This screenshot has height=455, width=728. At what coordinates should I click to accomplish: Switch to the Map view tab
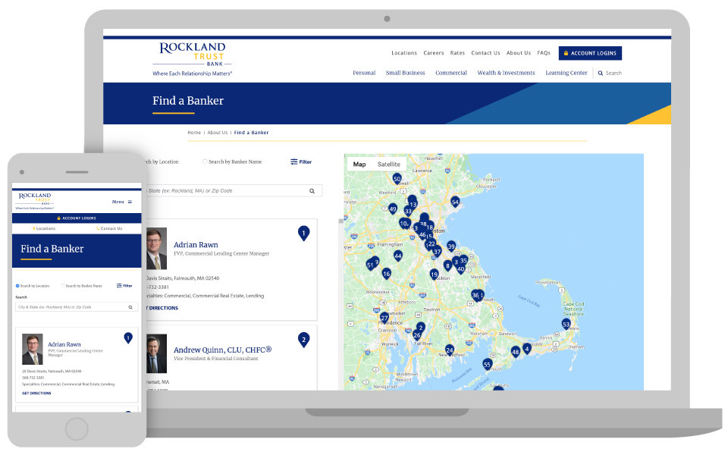(359, 165)
